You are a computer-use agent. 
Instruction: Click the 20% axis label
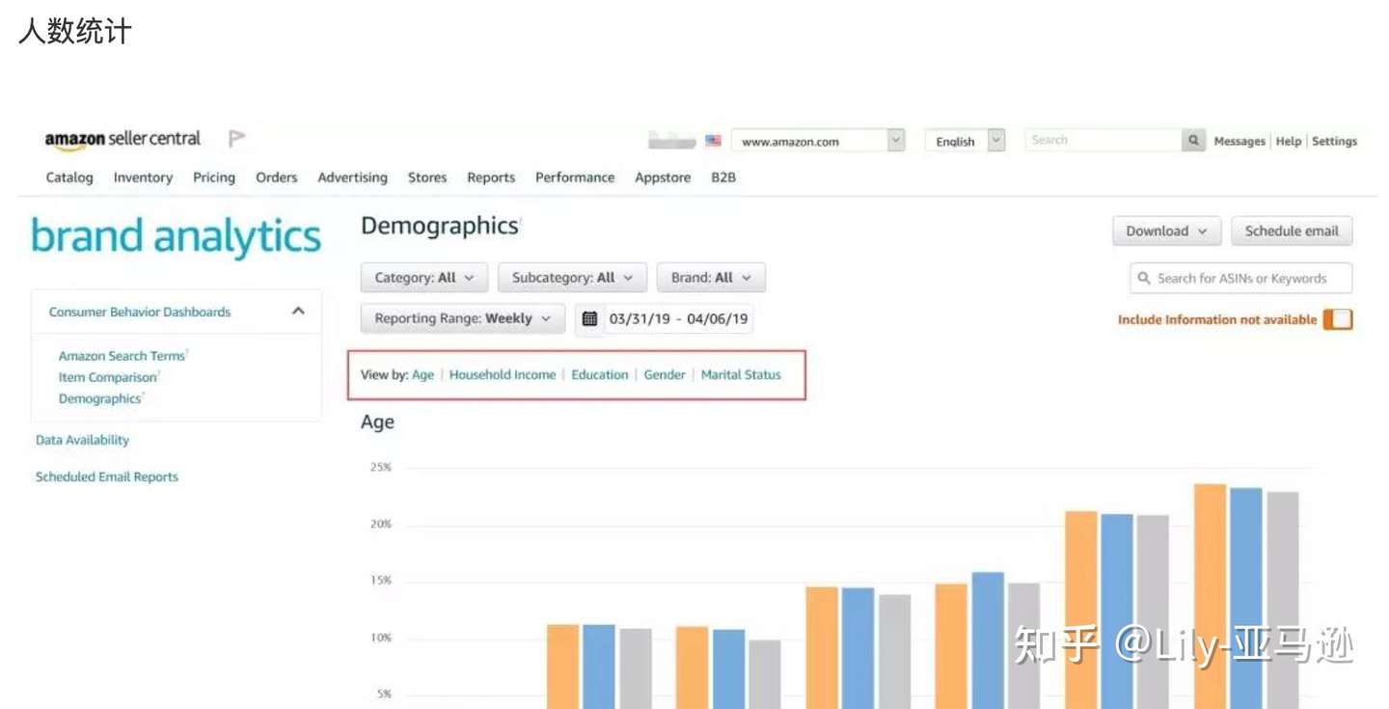pos(380,525)
